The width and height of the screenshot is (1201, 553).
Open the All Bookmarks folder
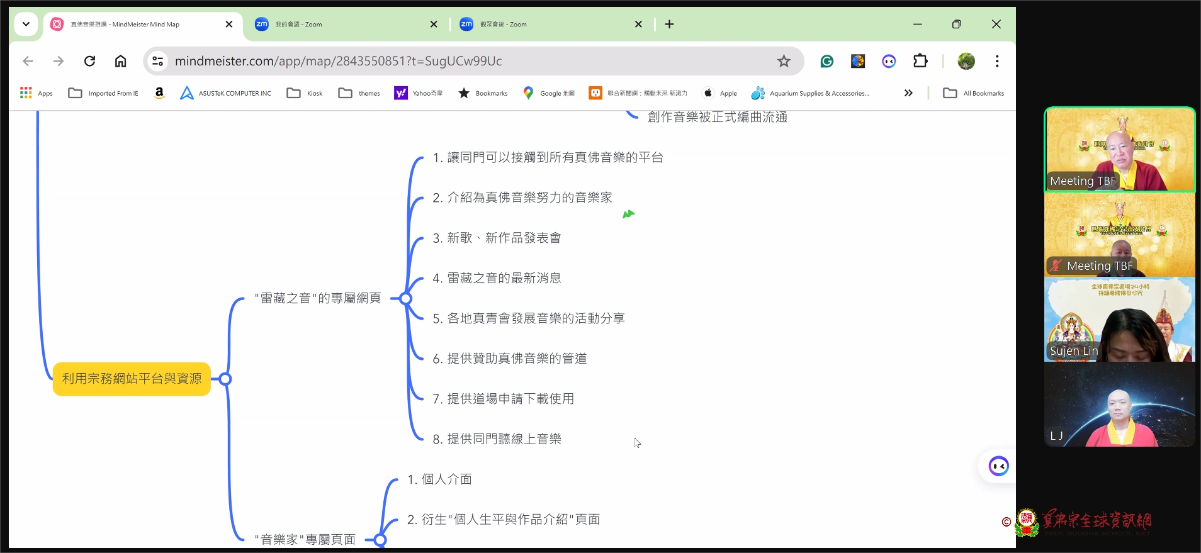point(974,93)
